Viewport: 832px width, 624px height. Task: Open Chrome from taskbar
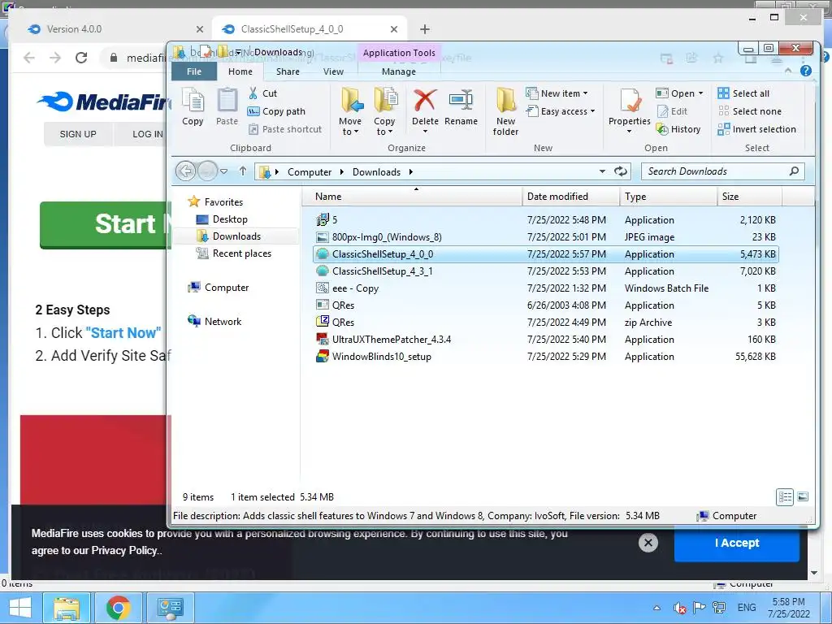118,608
